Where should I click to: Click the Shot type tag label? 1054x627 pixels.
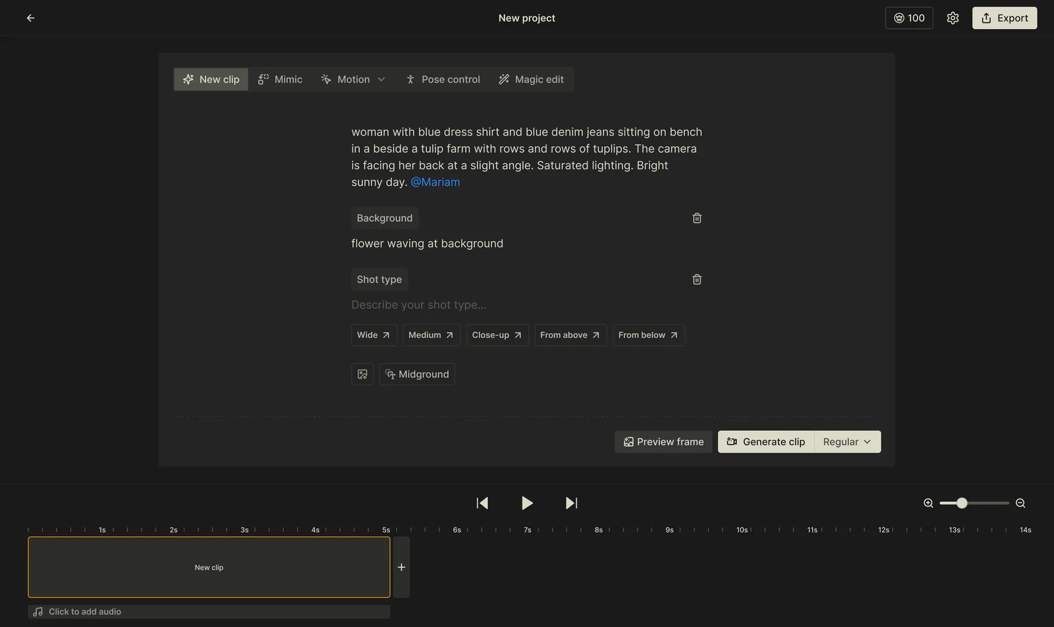(x=379, y=279)
